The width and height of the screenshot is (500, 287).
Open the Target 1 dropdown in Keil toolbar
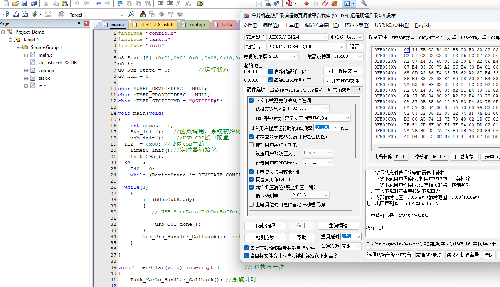pyautogui.click(x=122, y=15)
